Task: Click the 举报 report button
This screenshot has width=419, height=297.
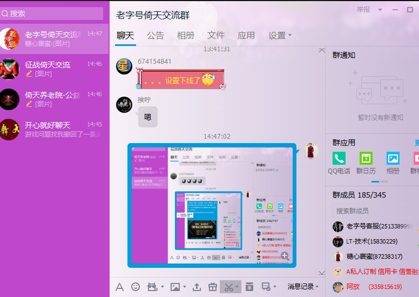Action: coord(363,10)
